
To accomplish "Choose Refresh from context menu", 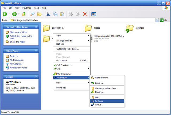I will pyautogui.click(x=72, y=44).
